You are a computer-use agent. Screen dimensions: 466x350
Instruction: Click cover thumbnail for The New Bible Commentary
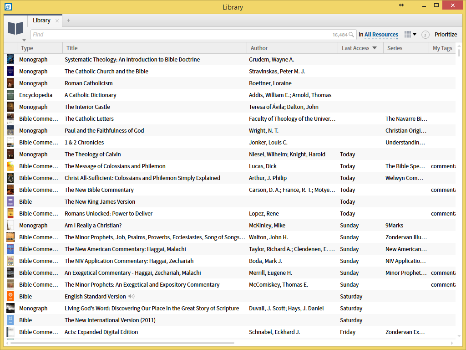coord(10,190)
